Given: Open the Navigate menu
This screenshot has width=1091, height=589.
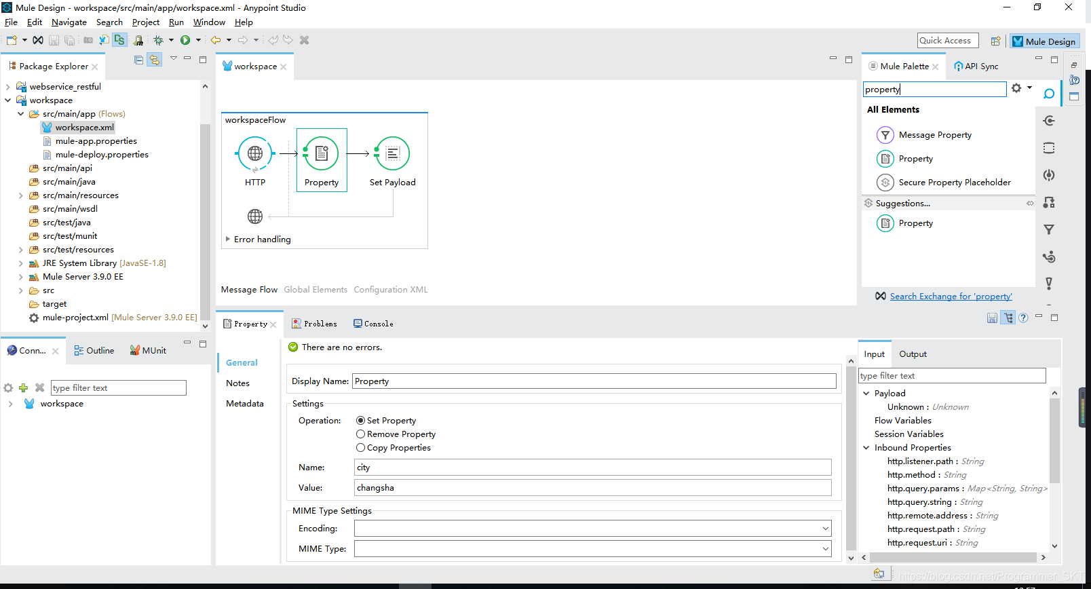Looking at the screenshot, I should [x=69, y=22].
